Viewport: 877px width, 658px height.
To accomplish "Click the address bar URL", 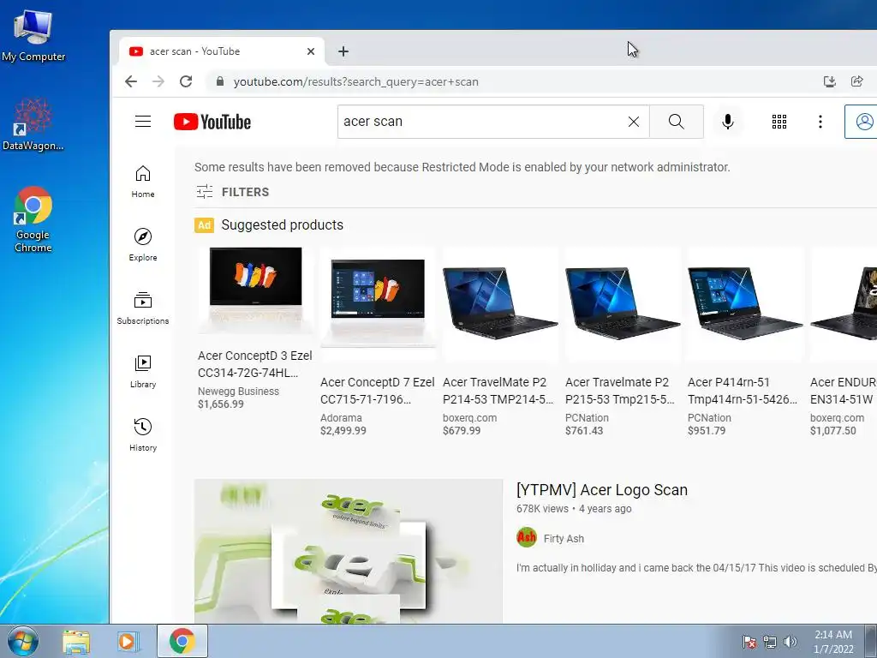I will click(x=355, y=81).
